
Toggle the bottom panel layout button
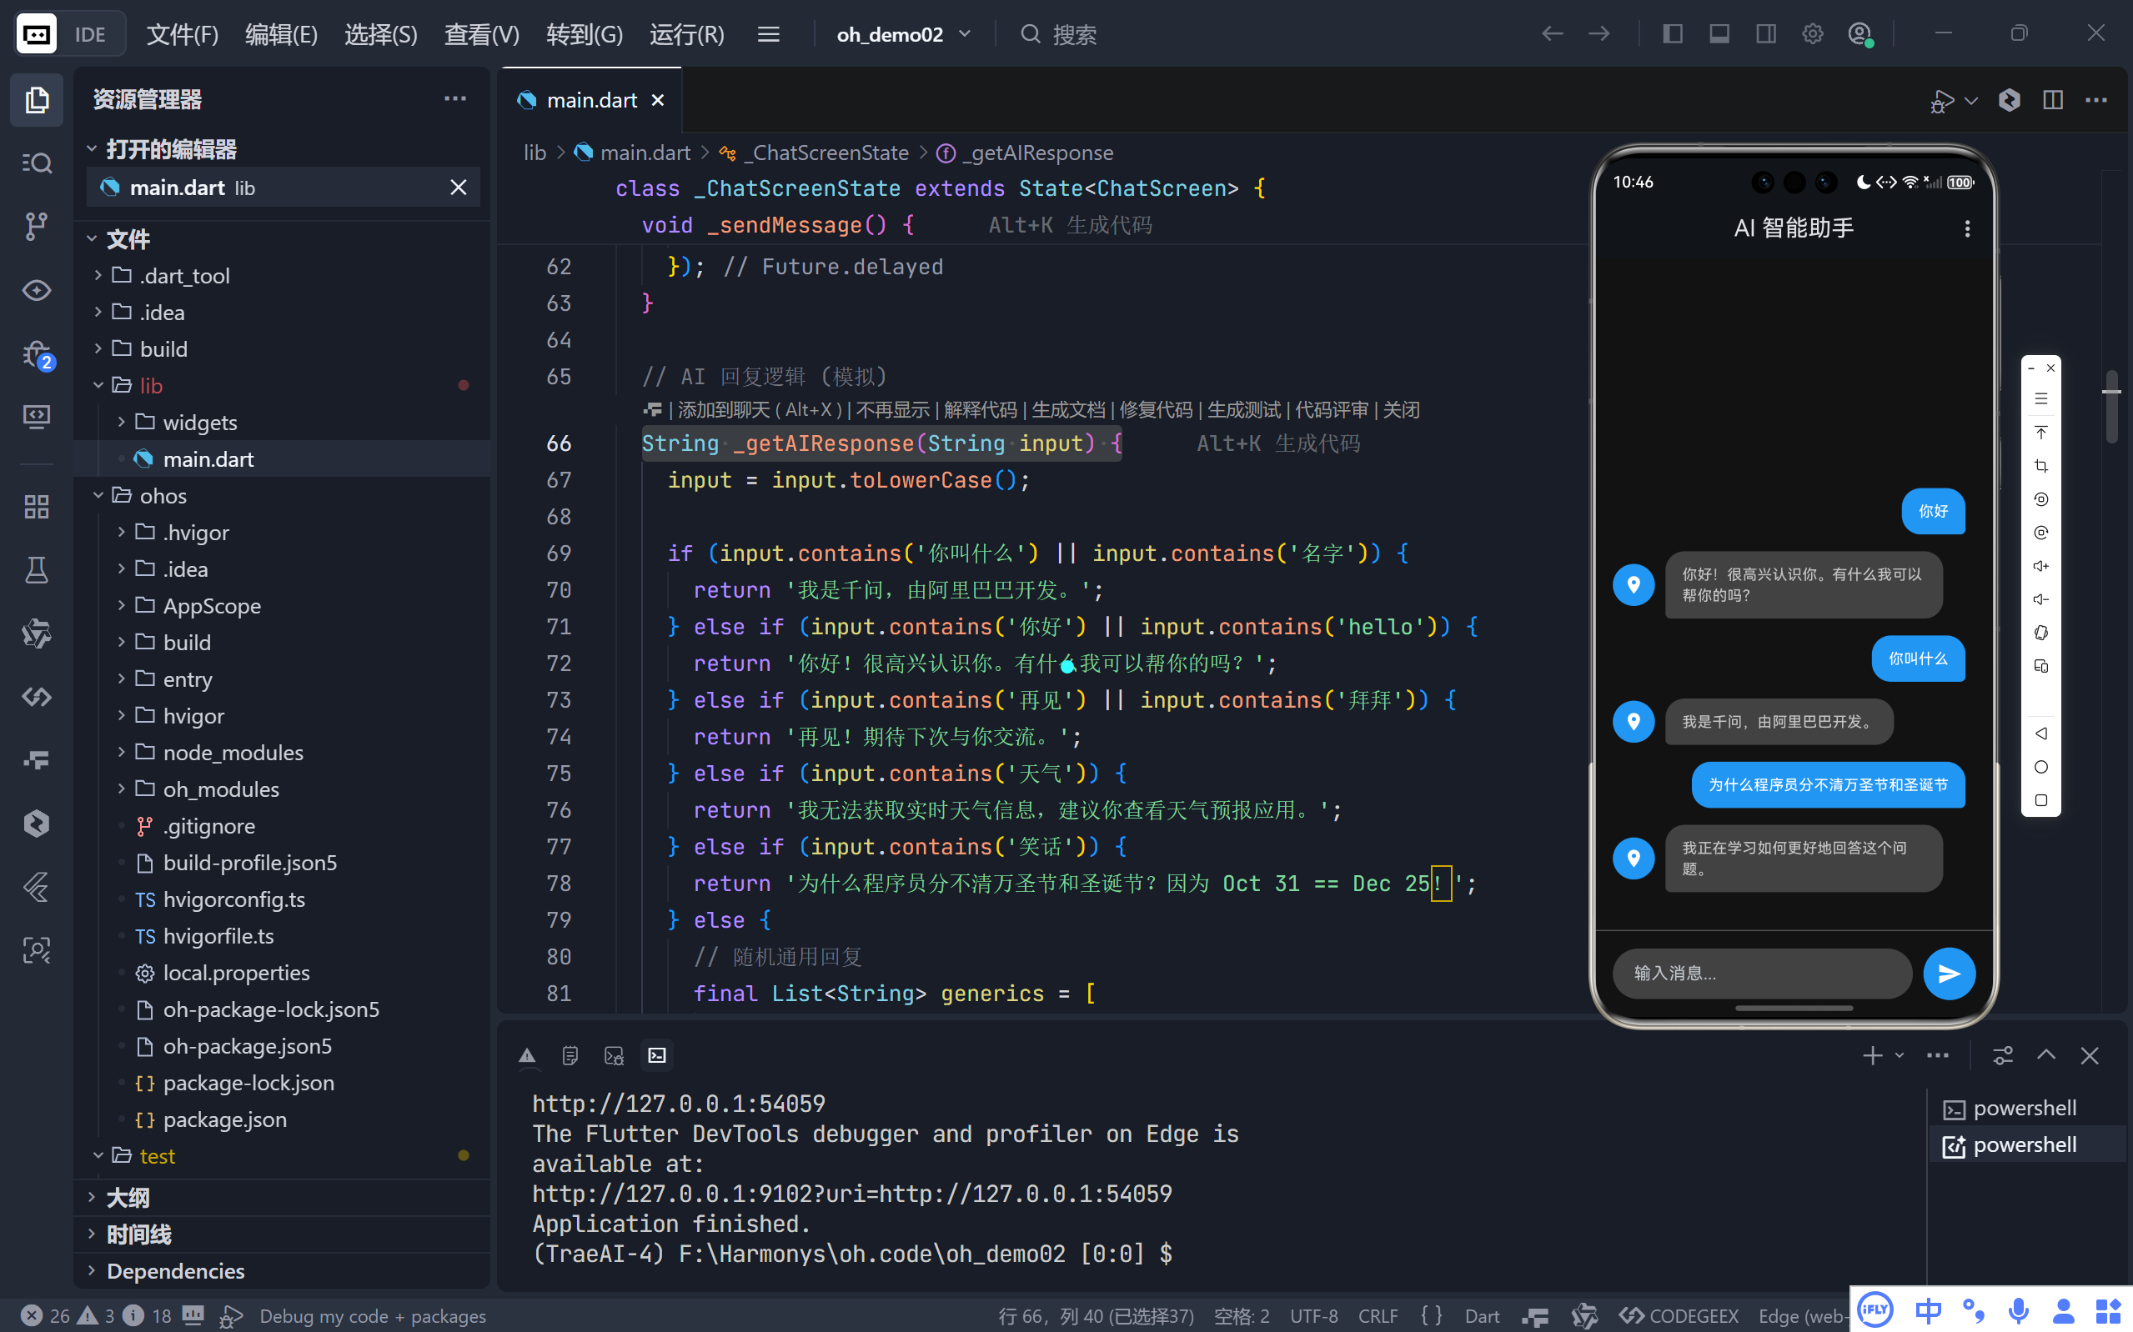pyautogui.click(x=1719, y=34)
